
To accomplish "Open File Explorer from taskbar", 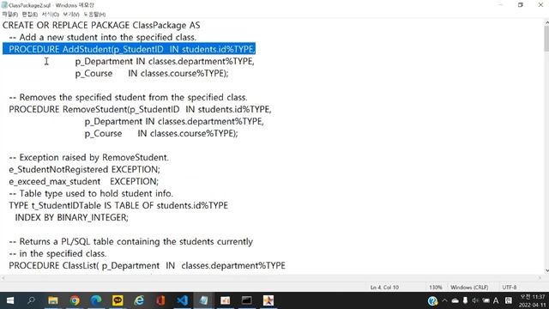I will 53,300.
